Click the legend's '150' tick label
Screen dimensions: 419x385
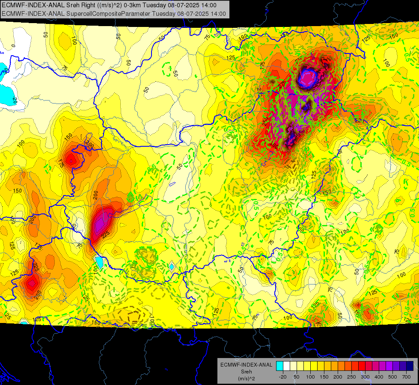coord(324,377)
